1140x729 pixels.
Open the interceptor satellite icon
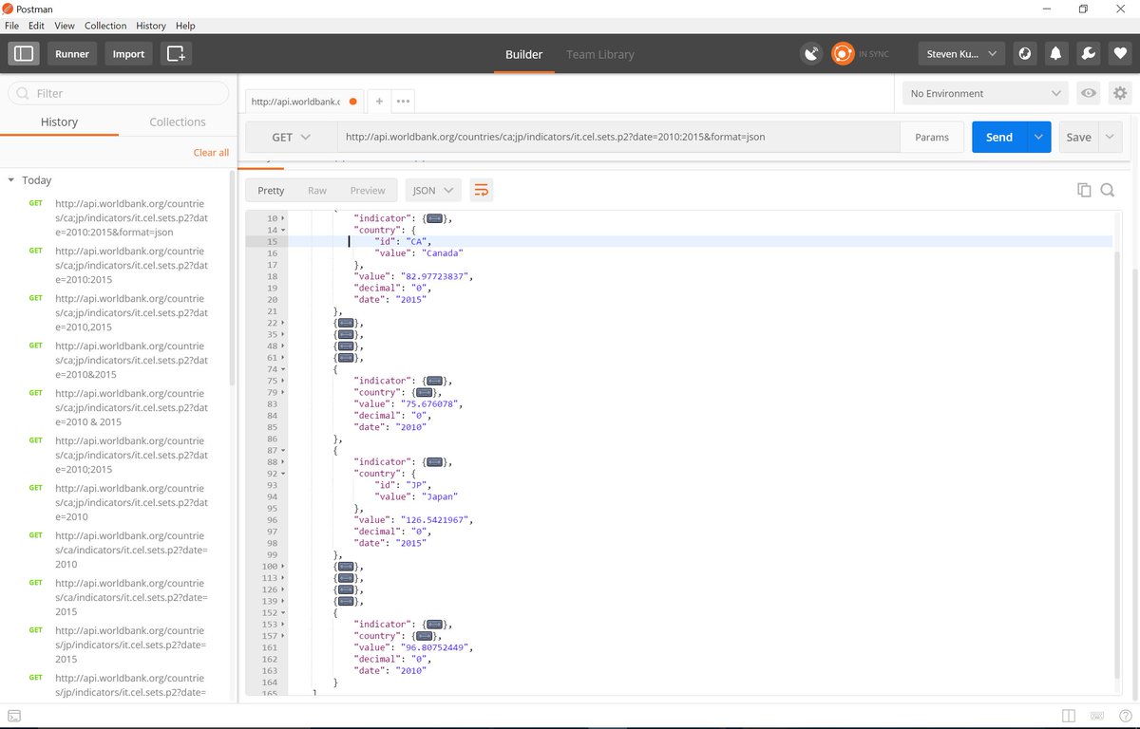click(x=810, y=54)
